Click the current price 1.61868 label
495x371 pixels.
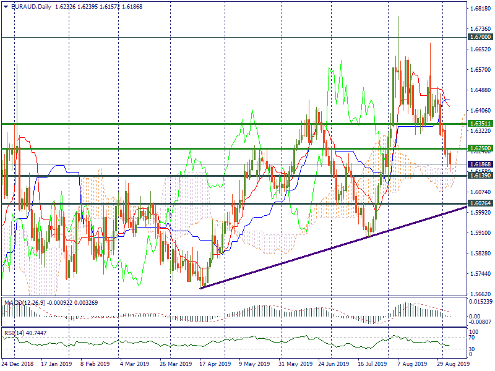[480, 164]
